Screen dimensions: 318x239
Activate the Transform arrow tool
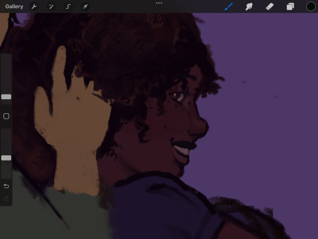pyautogui.click(x=85, y=6)
